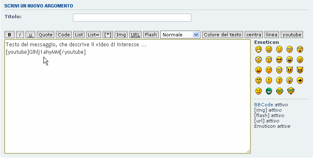This screenshot has height=158, width=313.
Task: Click the youtube BBCode button
Action: [292, 35]
